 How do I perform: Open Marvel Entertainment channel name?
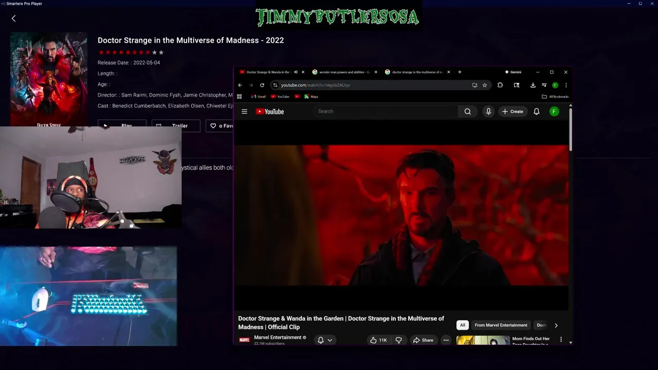tap(278, 338)
